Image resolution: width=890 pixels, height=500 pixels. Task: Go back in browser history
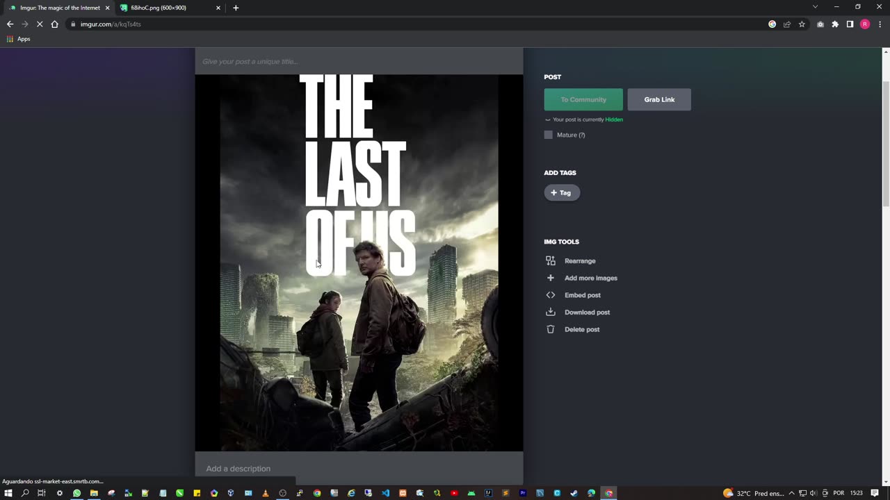10,24
